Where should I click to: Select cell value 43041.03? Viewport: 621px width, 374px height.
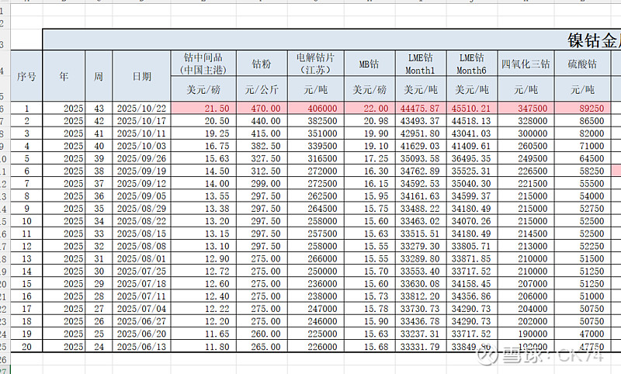[x=472, y=133]
